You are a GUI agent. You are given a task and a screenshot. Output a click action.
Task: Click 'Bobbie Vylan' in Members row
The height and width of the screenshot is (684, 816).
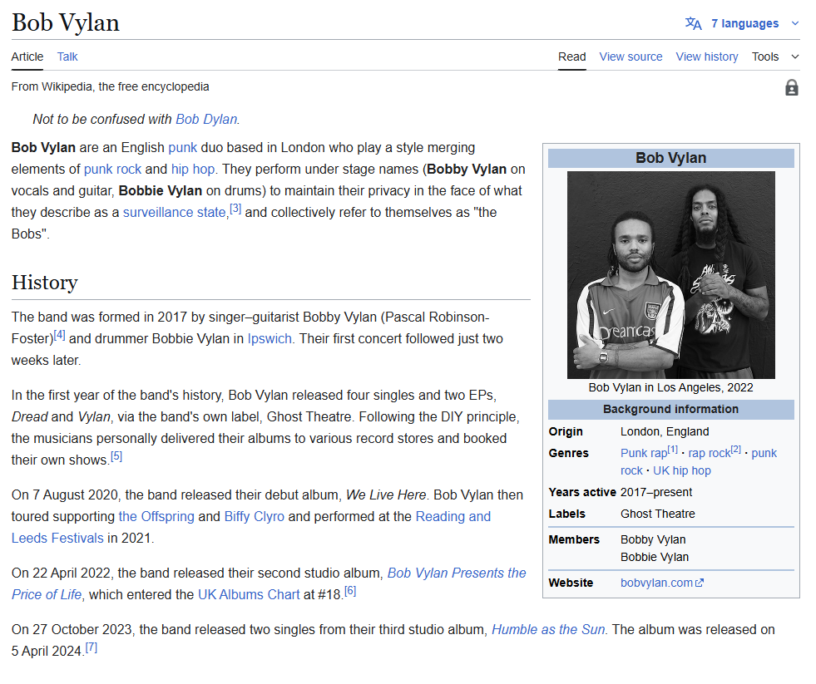coord(655,557)
